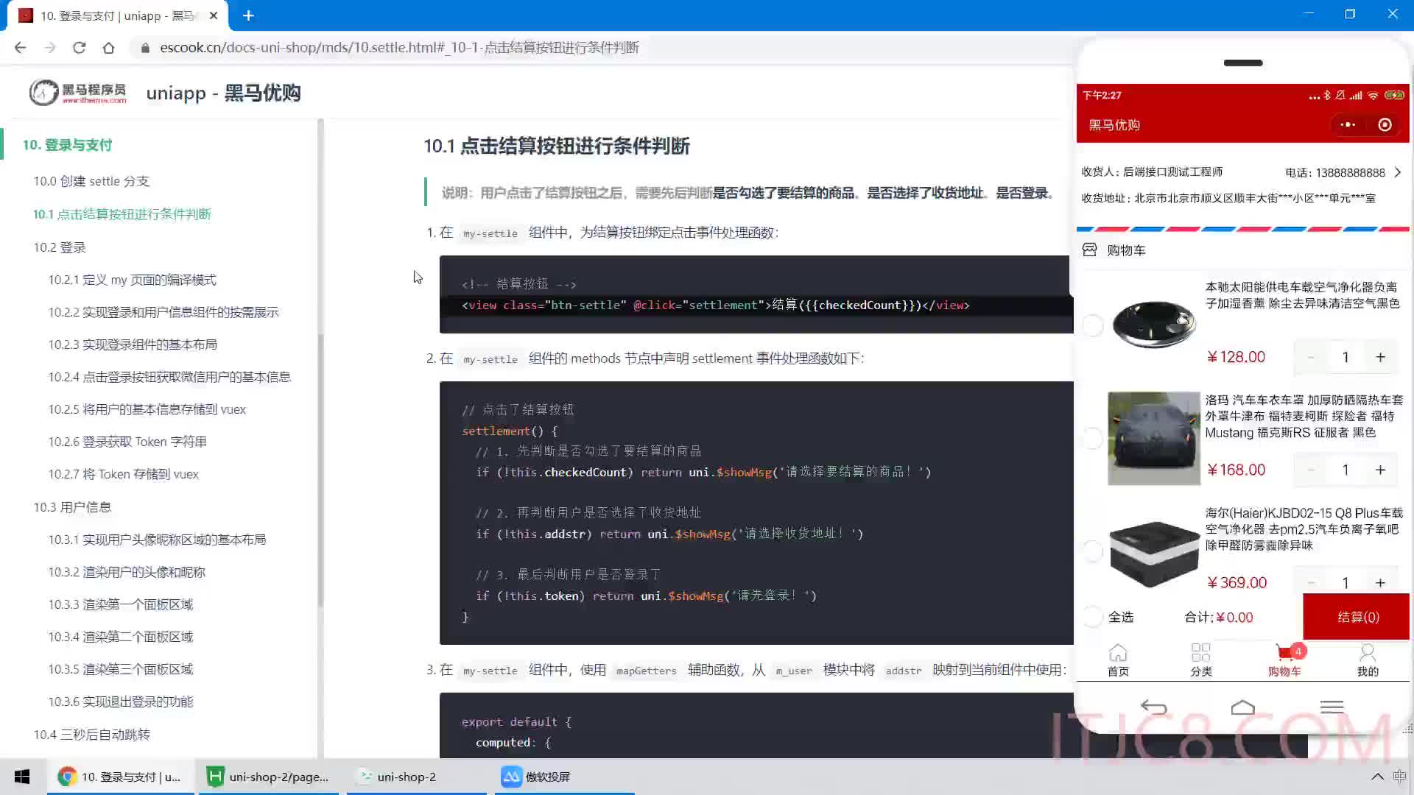Click the 电话: 13888888888 text
Viewport: 1414px width, 795px height.
point(1335,172)
